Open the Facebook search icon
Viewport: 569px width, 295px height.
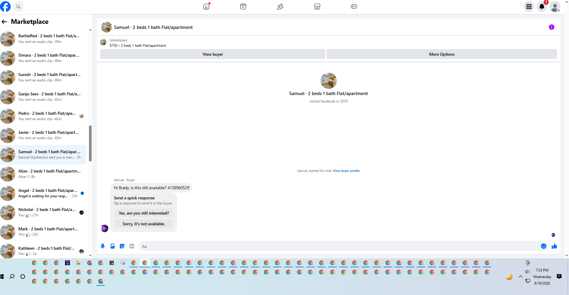tap(18, 7)
